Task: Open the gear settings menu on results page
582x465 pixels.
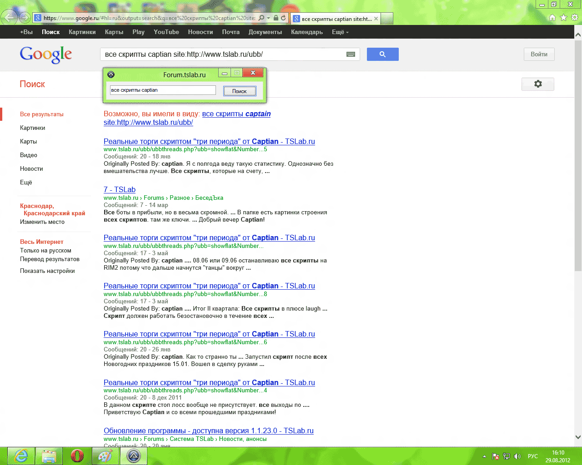Action: (537, 84)
